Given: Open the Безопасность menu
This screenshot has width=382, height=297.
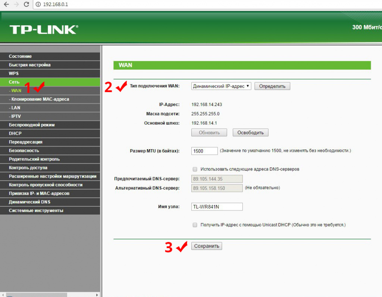Looking at the screenshot, I should (50, 151).
